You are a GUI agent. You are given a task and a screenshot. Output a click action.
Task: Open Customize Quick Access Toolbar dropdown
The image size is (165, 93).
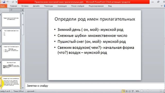tap(16, 2)
